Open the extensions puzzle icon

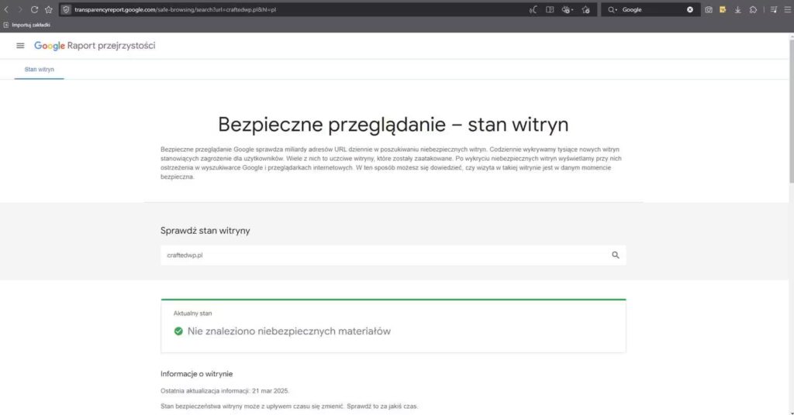pyautogui.click(x=754, y=9)
